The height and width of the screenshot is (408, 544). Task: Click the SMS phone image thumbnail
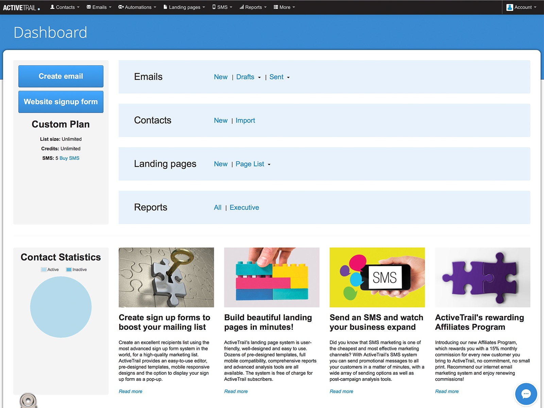377,277
